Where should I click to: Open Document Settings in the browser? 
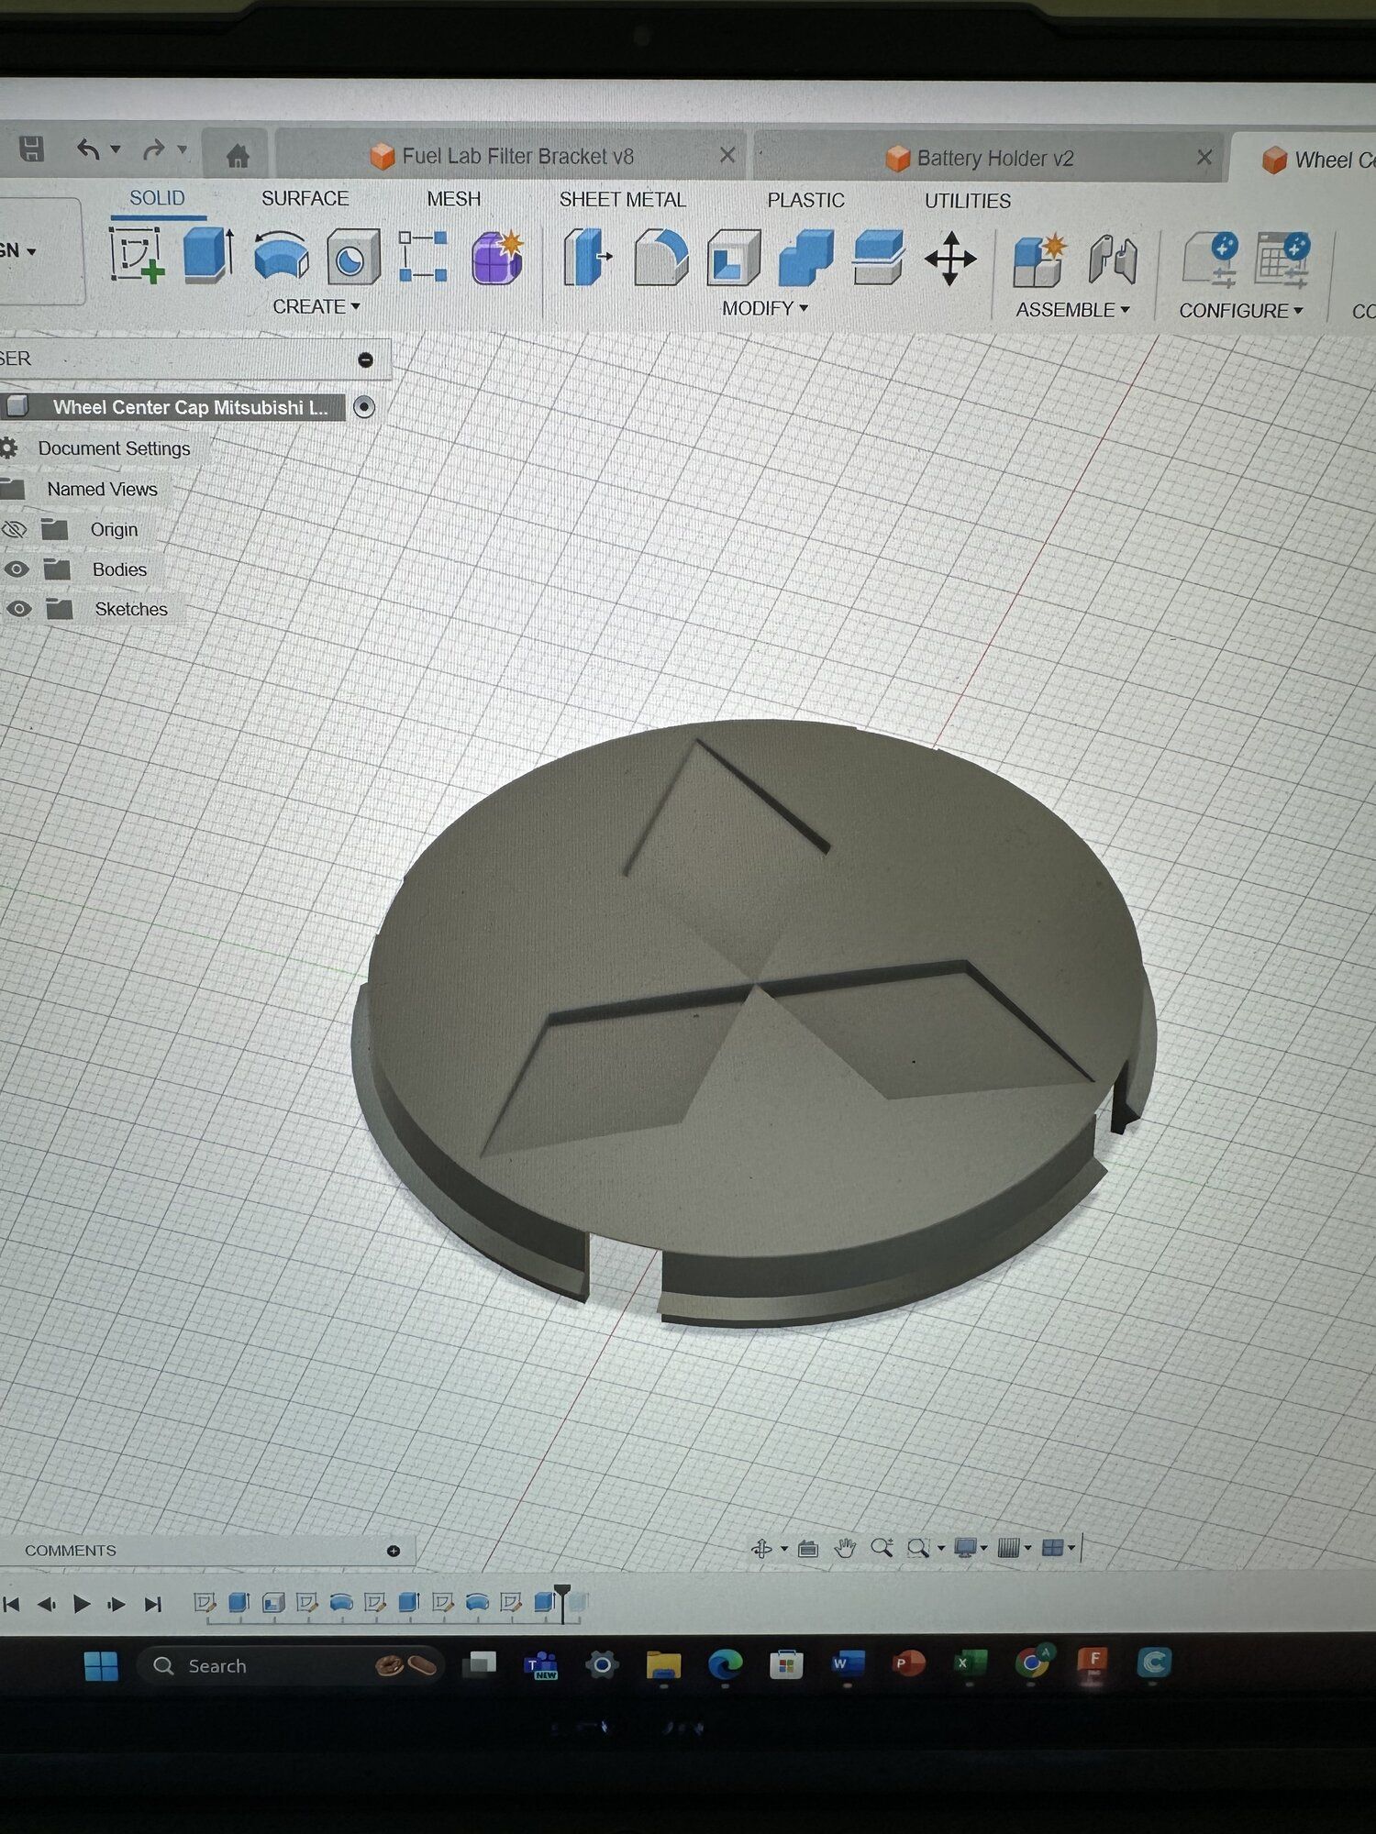[114, 448]
